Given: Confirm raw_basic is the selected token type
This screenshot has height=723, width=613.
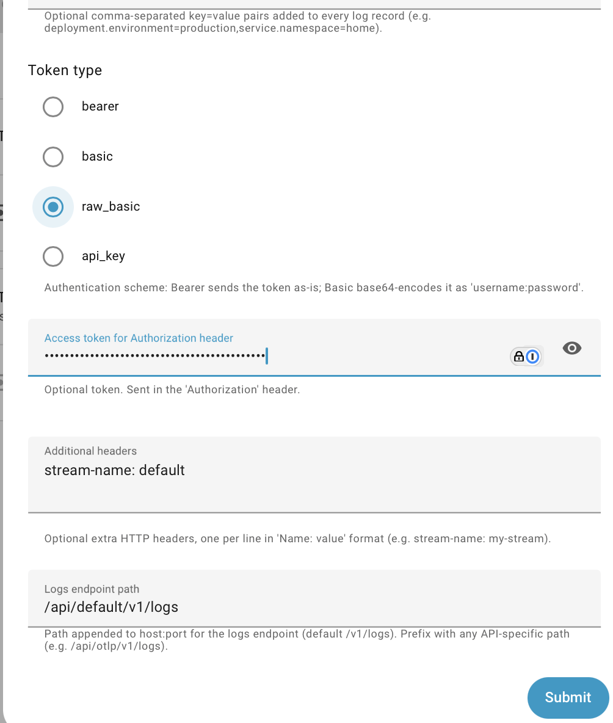Looking at the screenshot, I should pyautogui.click(x=53, y=206).
